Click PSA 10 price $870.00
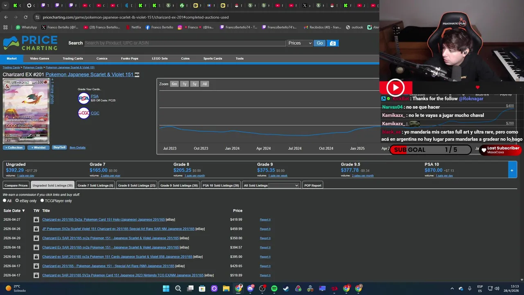 tap(434, 170)
